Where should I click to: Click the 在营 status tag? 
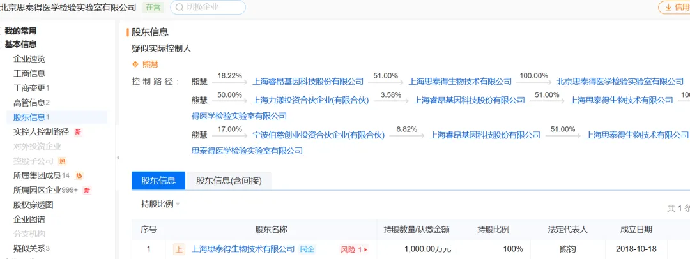[x=153, y=8]
